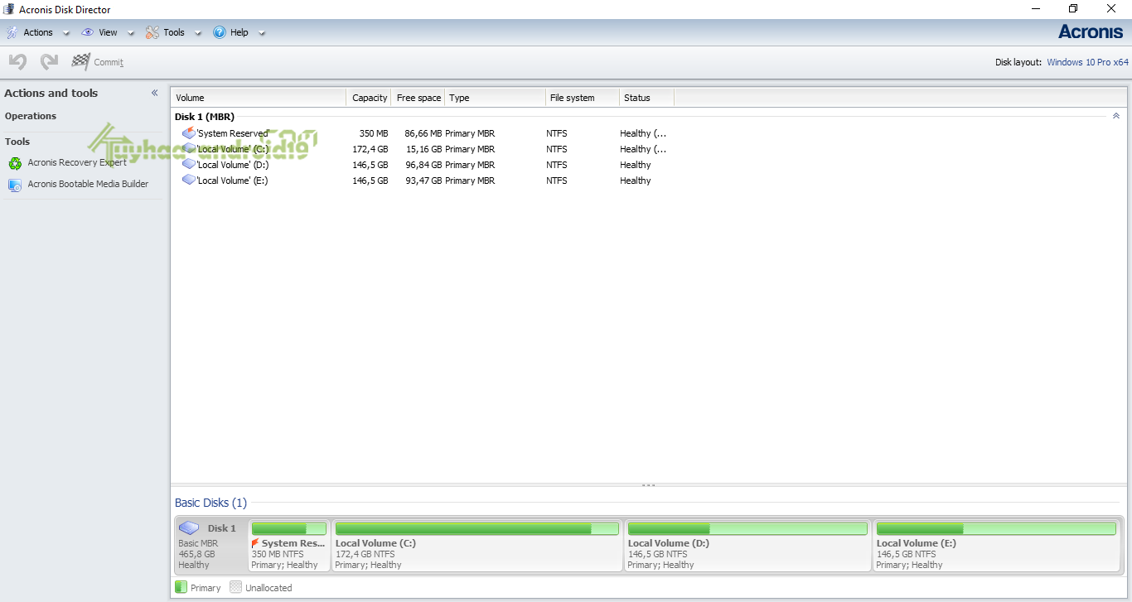Sort by the Status column header
The height and width of the screenshot is (602, 1132).
pyautogui.click(x=647, y=98)
